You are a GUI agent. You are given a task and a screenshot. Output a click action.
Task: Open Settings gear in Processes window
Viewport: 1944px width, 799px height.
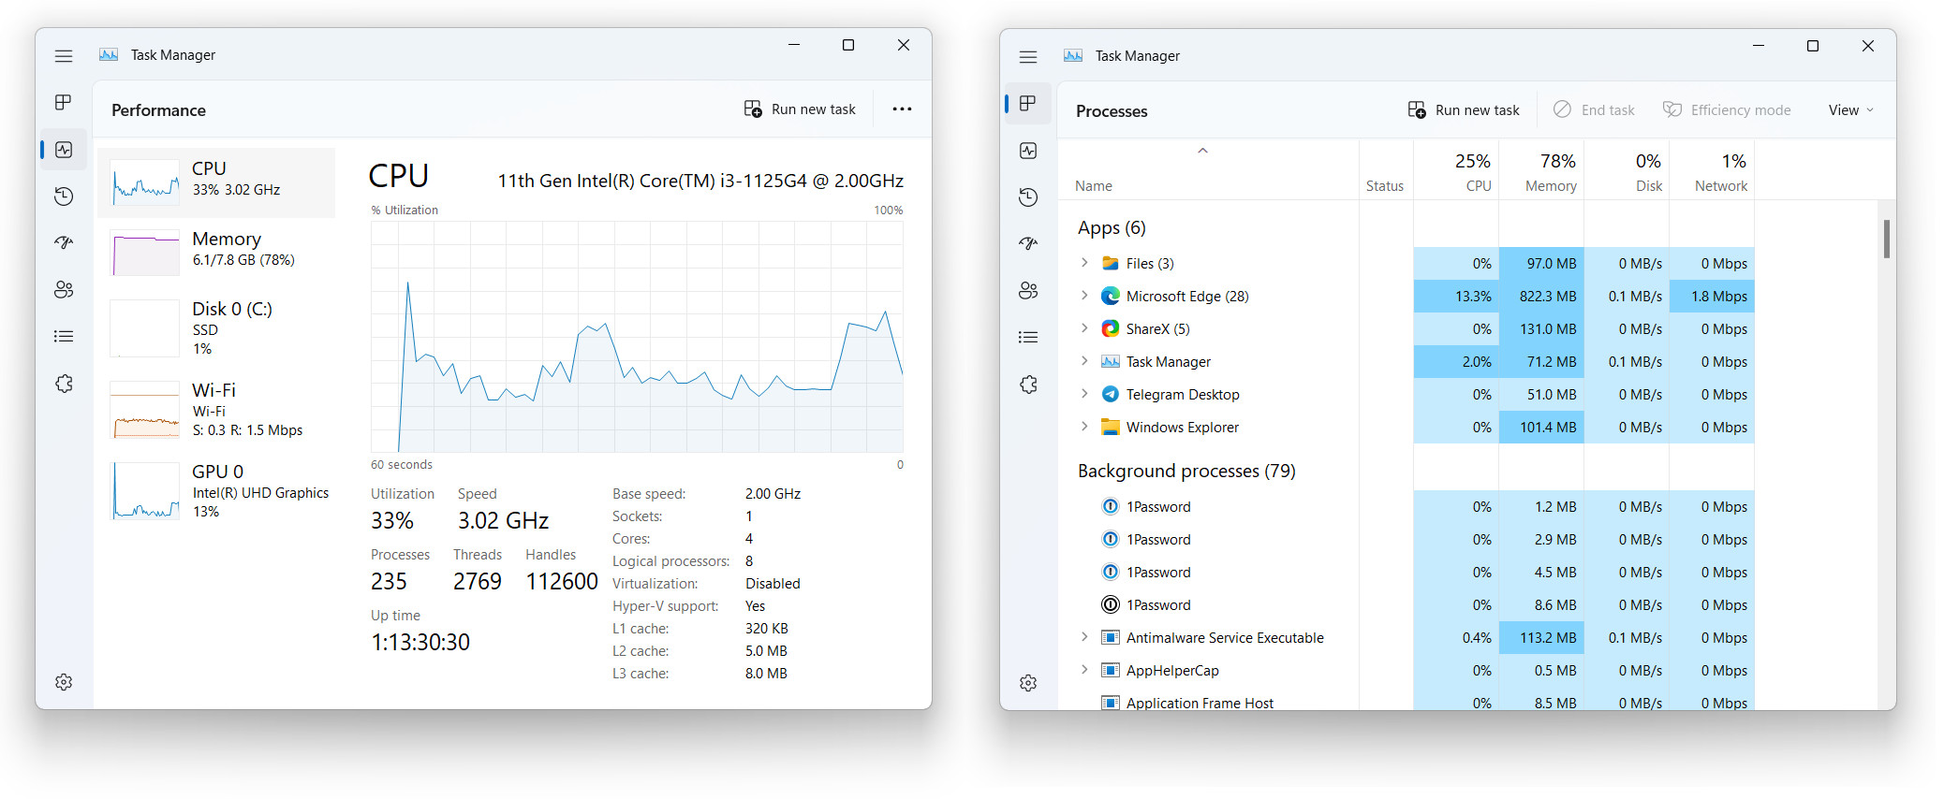coord(1028,683)
